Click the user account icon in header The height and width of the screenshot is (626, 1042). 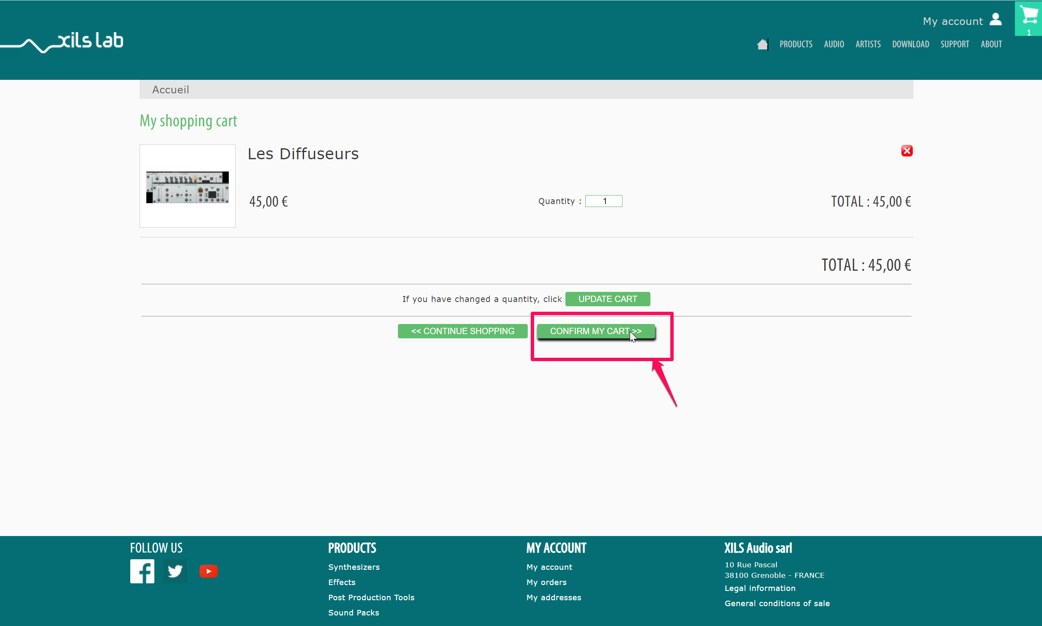pos(995,20)
